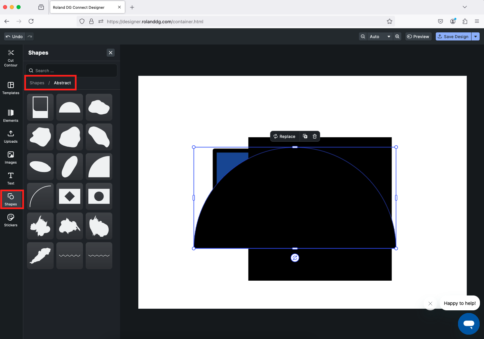
Task: Close the Roland DG Connect Designer tab
Action: 119,7
